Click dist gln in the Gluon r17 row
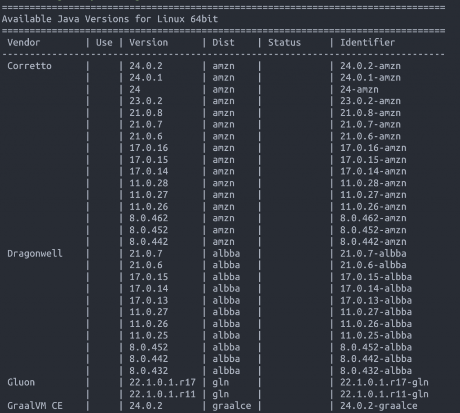Image resolution: width=460 pixels, height=413 pixels. pos(221,382)
